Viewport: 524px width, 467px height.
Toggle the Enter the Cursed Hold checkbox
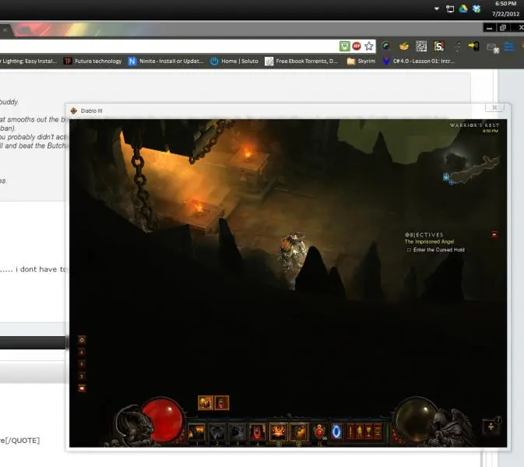(409, 250)
